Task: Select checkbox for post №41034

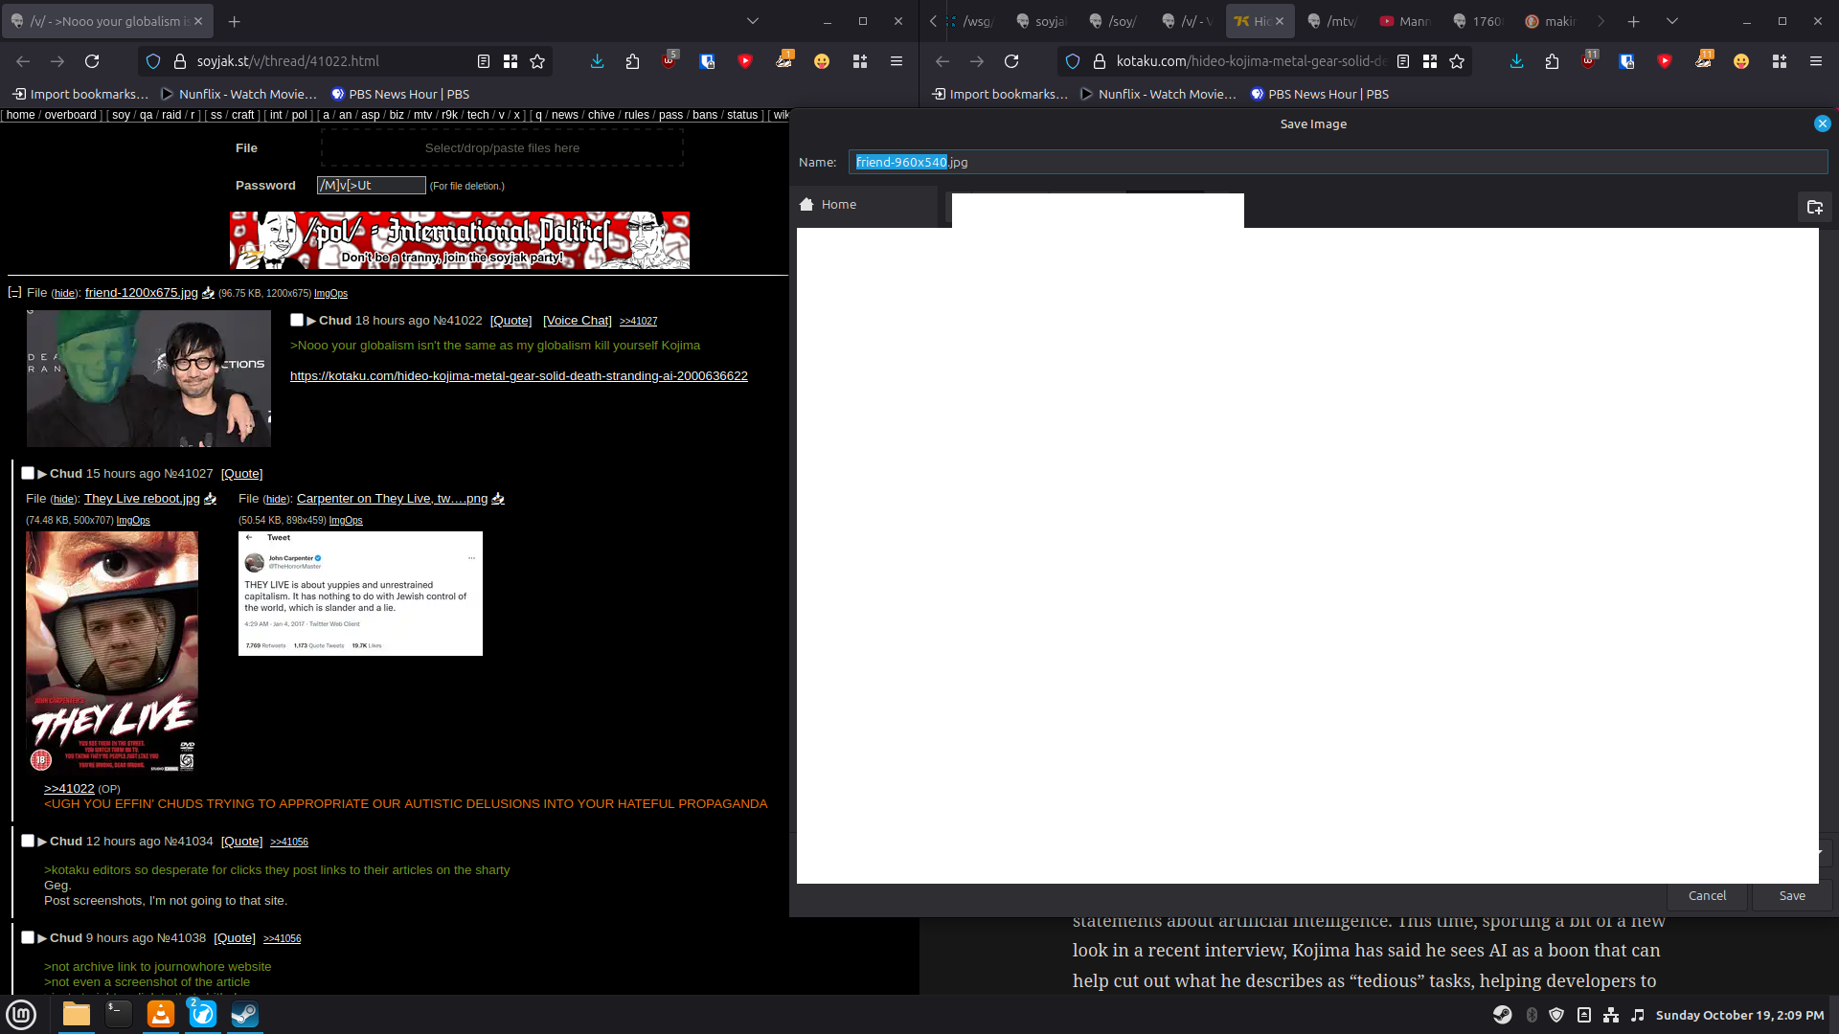Action: click(28, 841)
